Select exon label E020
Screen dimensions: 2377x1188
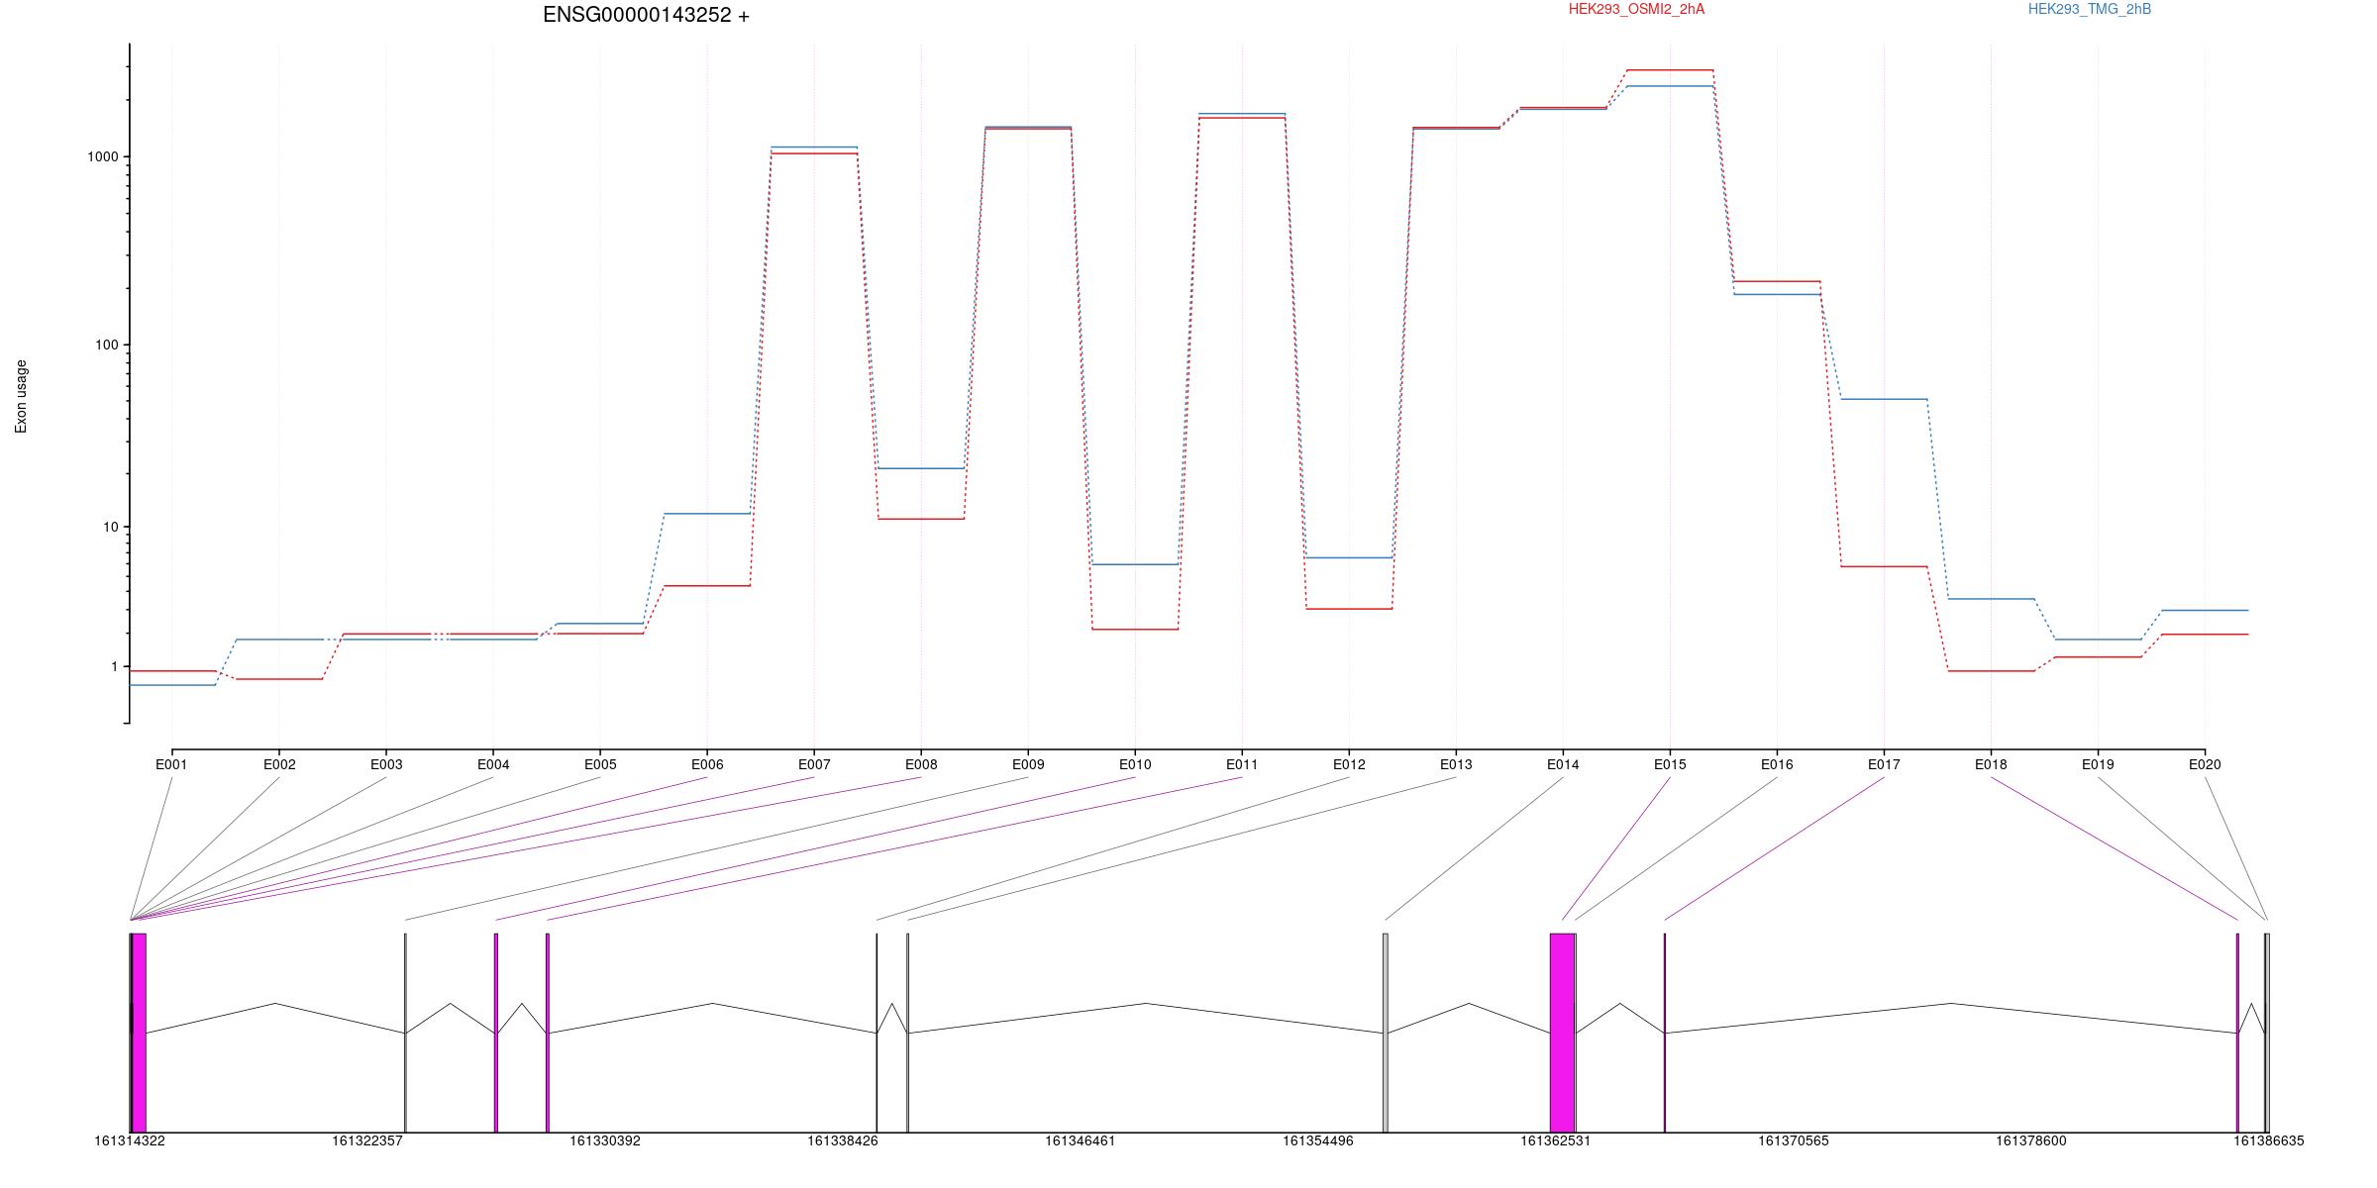(x=2205, y=764)
